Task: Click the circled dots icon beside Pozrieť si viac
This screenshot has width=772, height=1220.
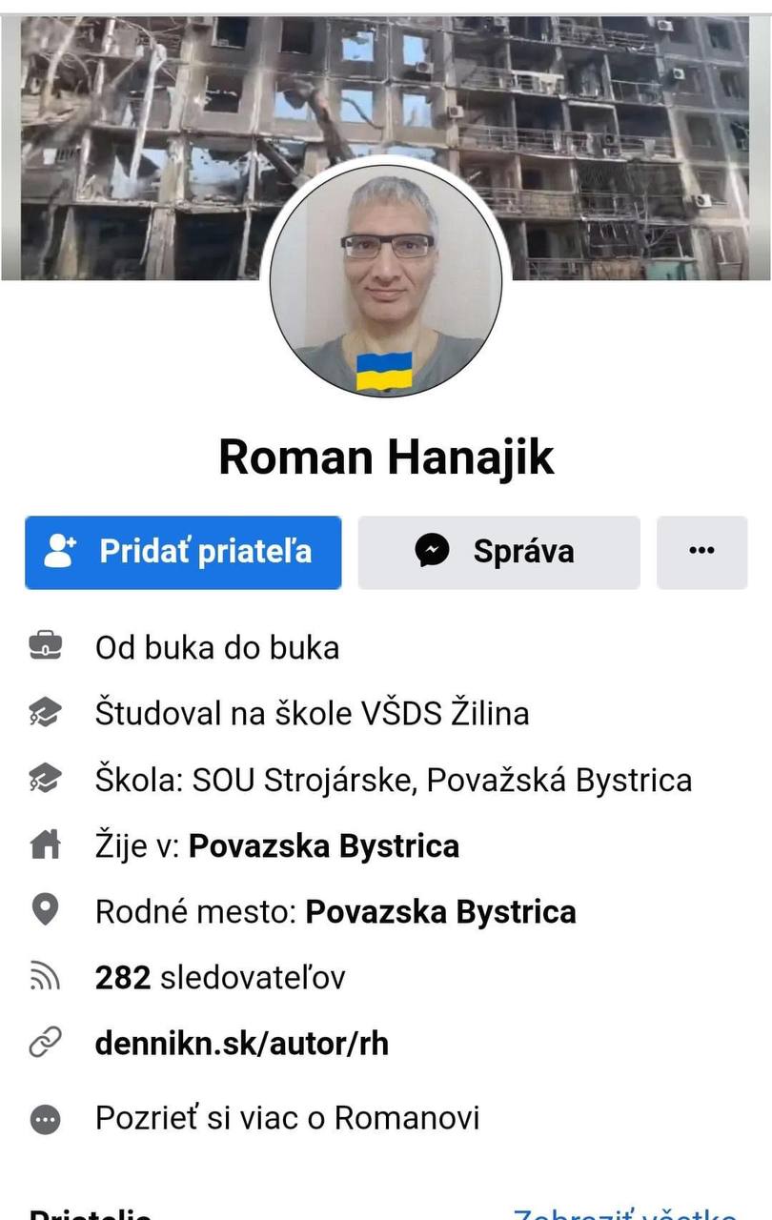Action: tap(45, 1118)
